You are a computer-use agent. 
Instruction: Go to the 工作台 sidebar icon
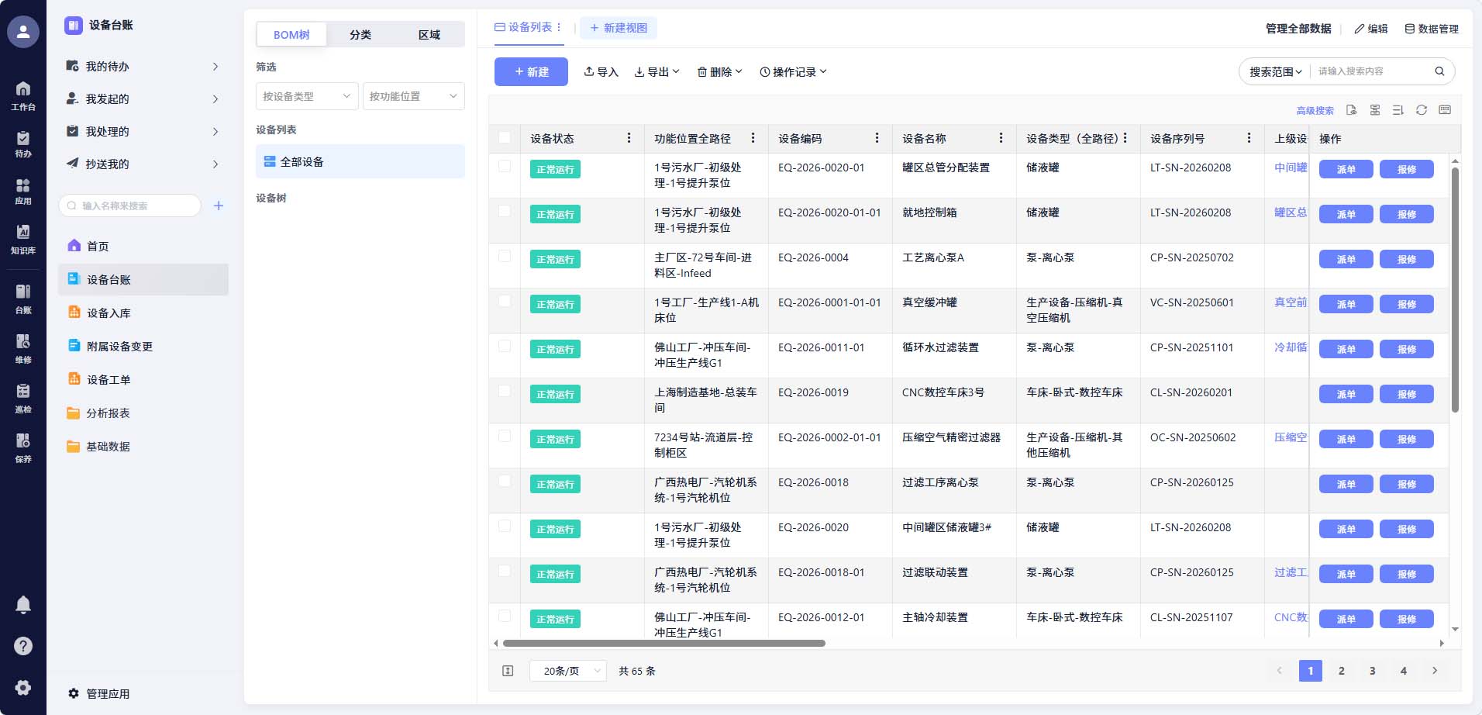(x=23, y=95)
